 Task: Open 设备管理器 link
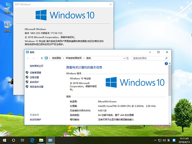(x=35, y=73)
